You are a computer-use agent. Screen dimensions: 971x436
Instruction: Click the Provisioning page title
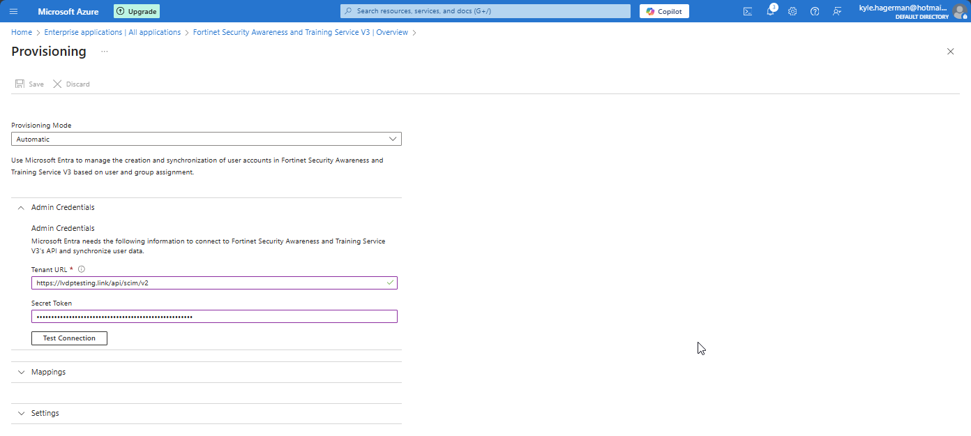point(49,52)
